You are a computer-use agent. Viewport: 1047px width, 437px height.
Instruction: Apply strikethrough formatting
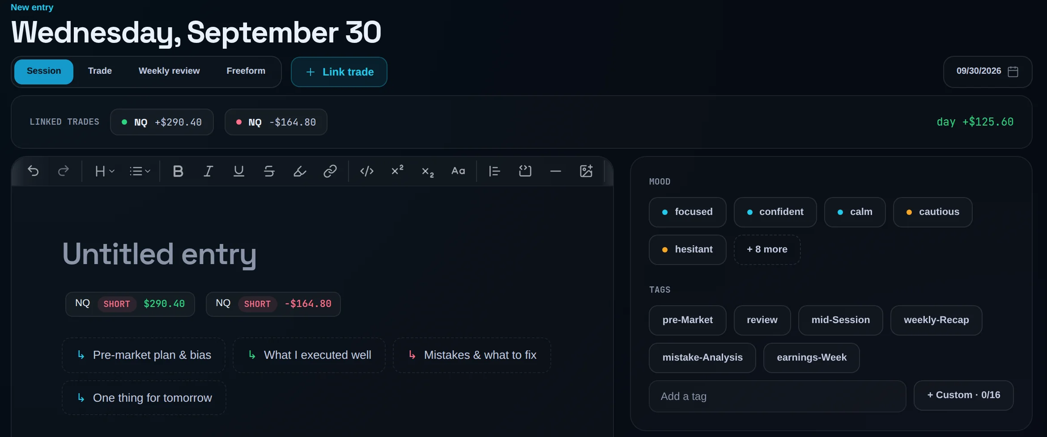(269, 171)
